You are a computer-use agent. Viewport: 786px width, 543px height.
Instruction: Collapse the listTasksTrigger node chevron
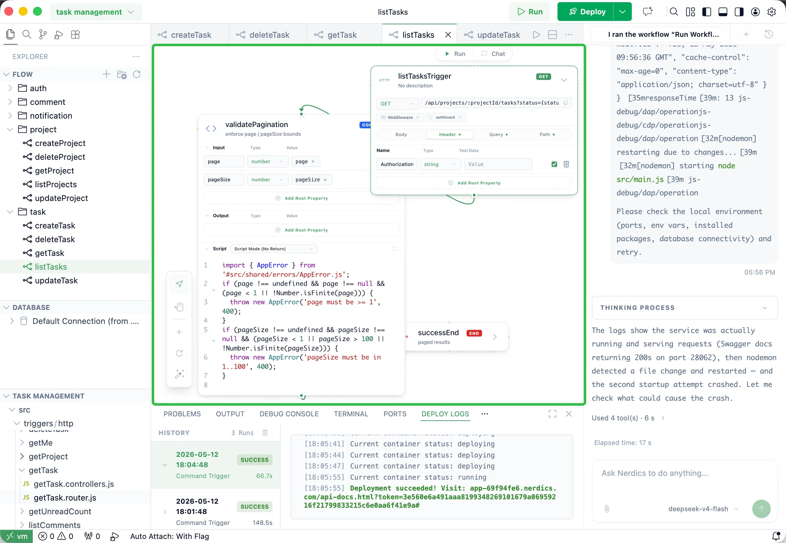(564, 80)
